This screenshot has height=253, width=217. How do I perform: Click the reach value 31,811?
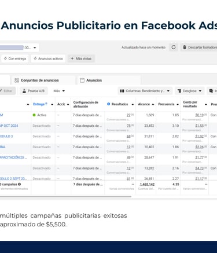(x=149, y=137)
